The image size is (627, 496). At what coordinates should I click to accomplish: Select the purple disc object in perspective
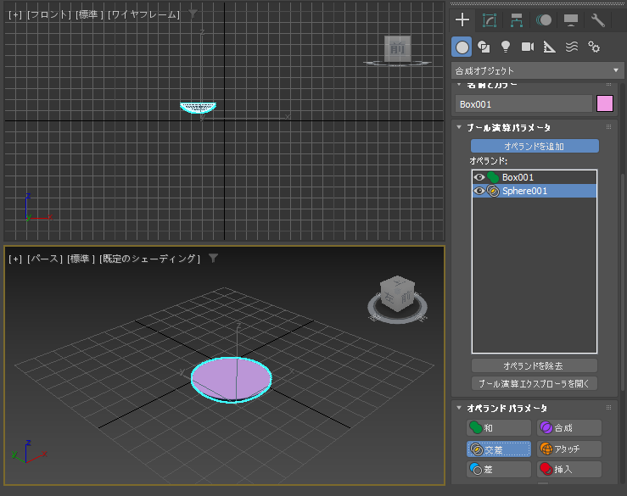coord(231,380)
